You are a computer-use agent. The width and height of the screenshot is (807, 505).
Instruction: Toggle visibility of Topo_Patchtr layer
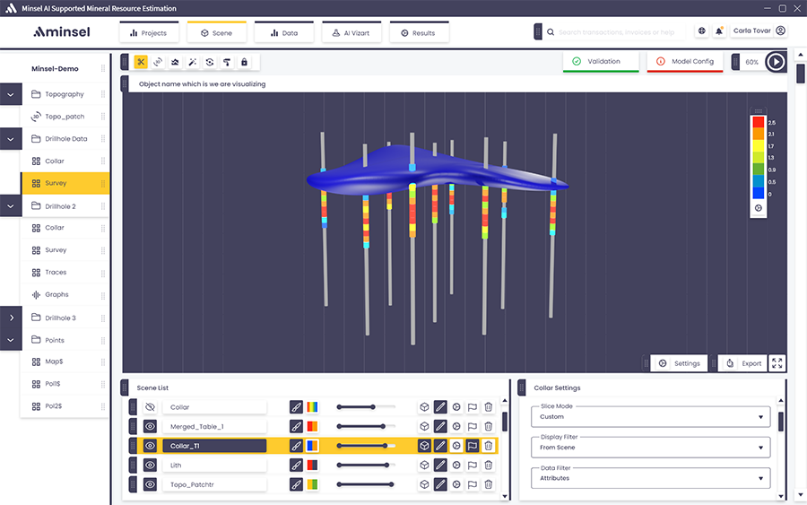click(150, 485)
